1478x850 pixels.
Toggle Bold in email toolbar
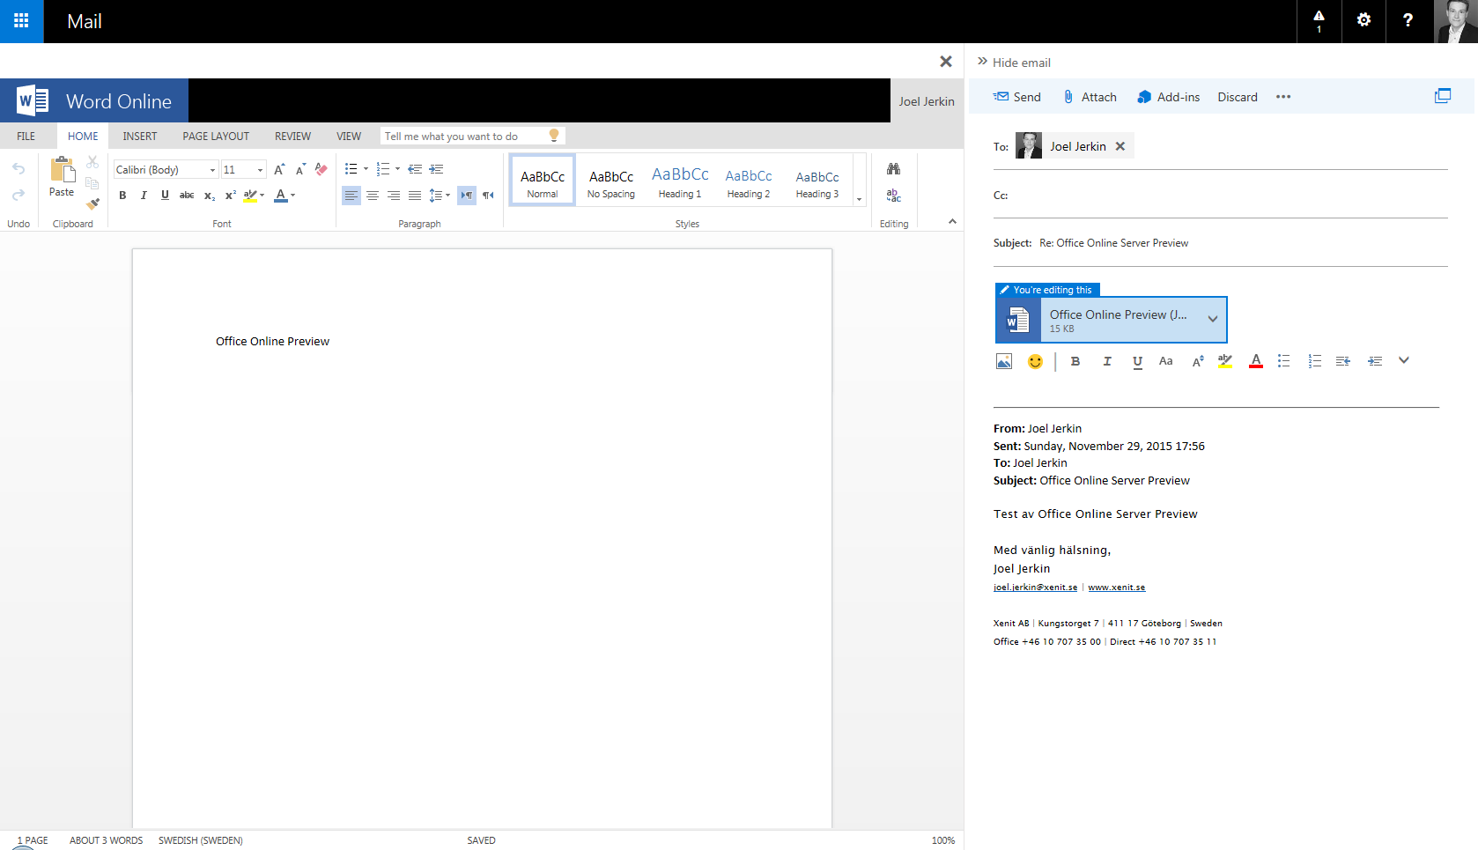coord(1075,361)
